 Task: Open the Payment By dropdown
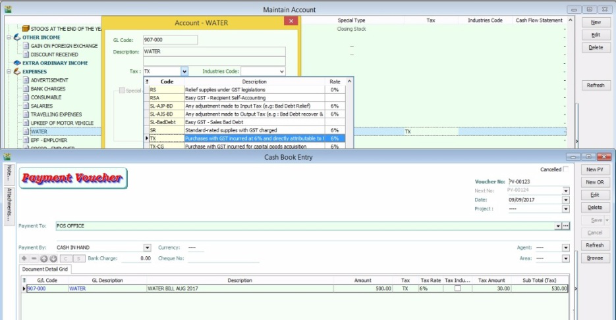pos(147,248)
